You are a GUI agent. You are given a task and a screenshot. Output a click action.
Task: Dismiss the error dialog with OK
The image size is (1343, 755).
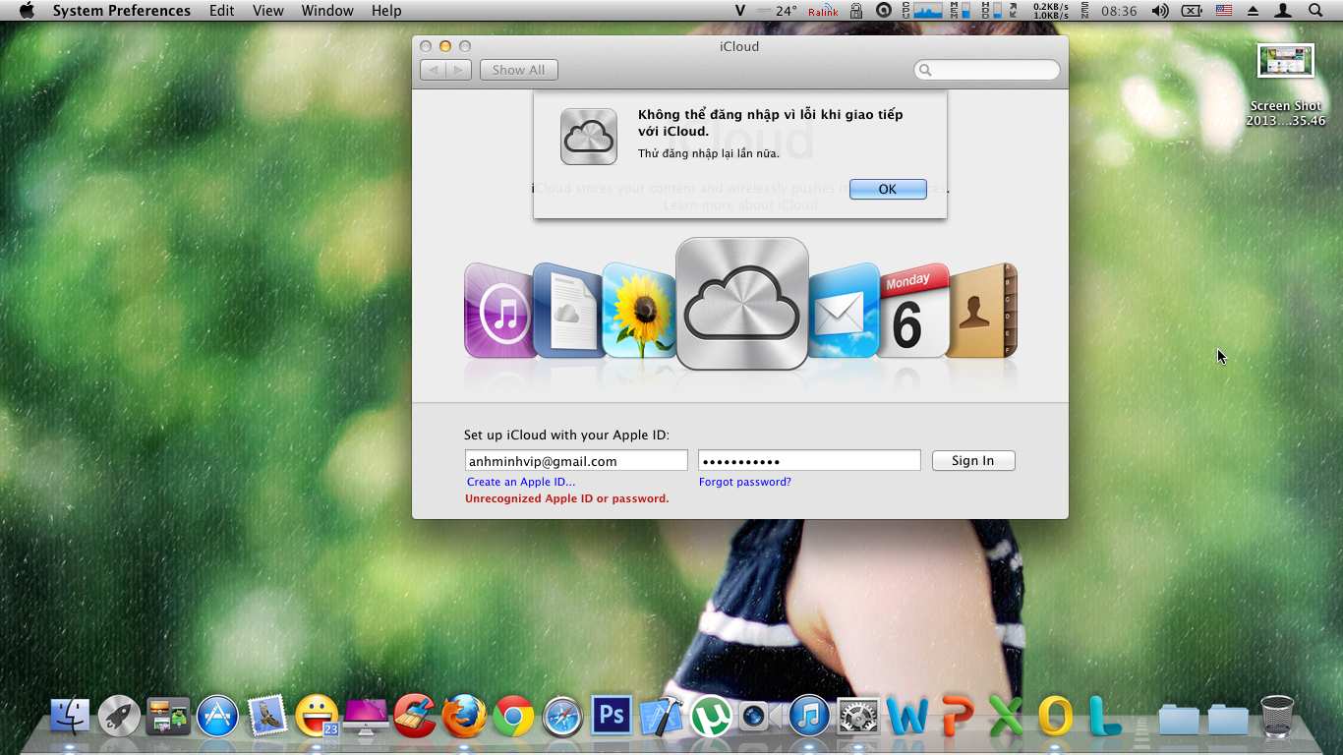(888, 189)
